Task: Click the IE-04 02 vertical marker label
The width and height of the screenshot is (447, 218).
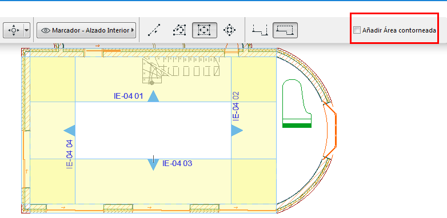Action: (x=236, y=106)
